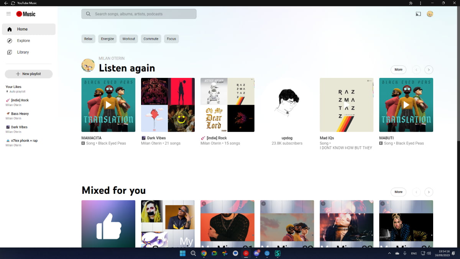The height and width of the screenshot is (259, 460).
Task: Select the Workout mood chip
Action: pos(128,39)
